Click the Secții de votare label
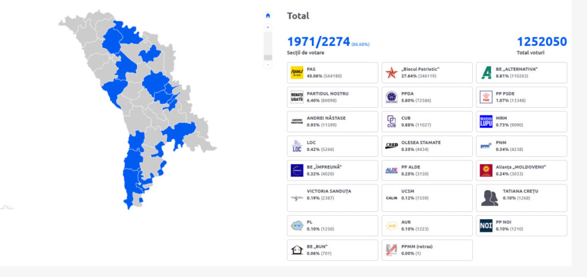The image size is (587, 277). click(306, 53)
